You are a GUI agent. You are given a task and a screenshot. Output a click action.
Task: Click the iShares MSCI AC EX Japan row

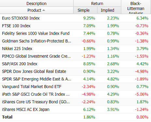pos(75,110)
